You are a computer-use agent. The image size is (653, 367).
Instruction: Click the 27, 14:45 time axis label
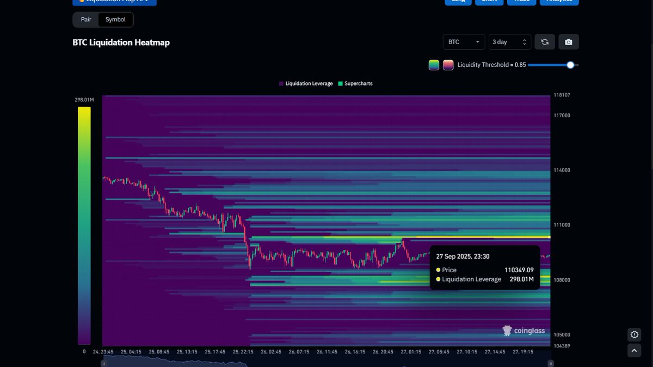[x=495, y=352]
